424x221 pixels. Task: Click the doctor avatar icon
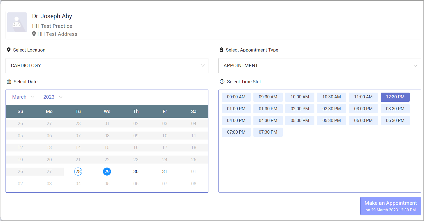(x=17, y=22)
